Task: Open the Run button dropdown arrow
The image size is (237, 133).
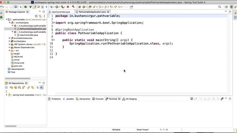Action: point(59,7)
